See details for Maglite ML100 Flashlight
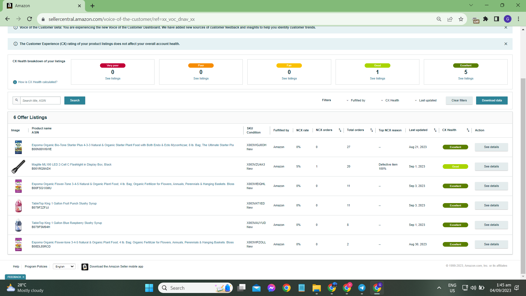526x296 pixels. coord(491,167)
